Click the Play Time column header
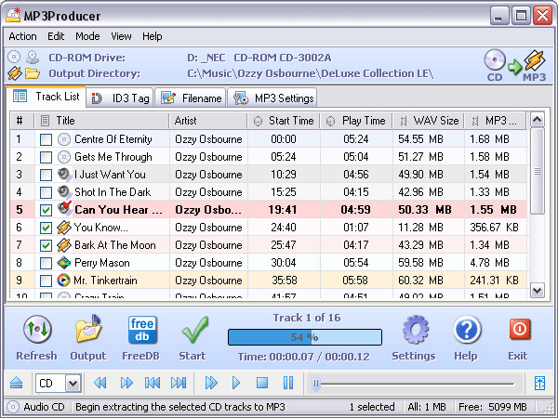The width and height of the screenshot is (558, 418). coord(355,121)
